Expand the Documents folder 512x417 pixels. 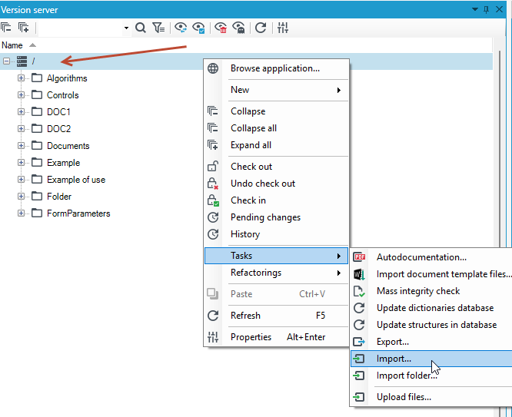[21, 145]
